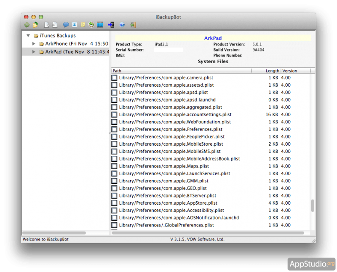Click the export file icon

[x=47, y=25]
